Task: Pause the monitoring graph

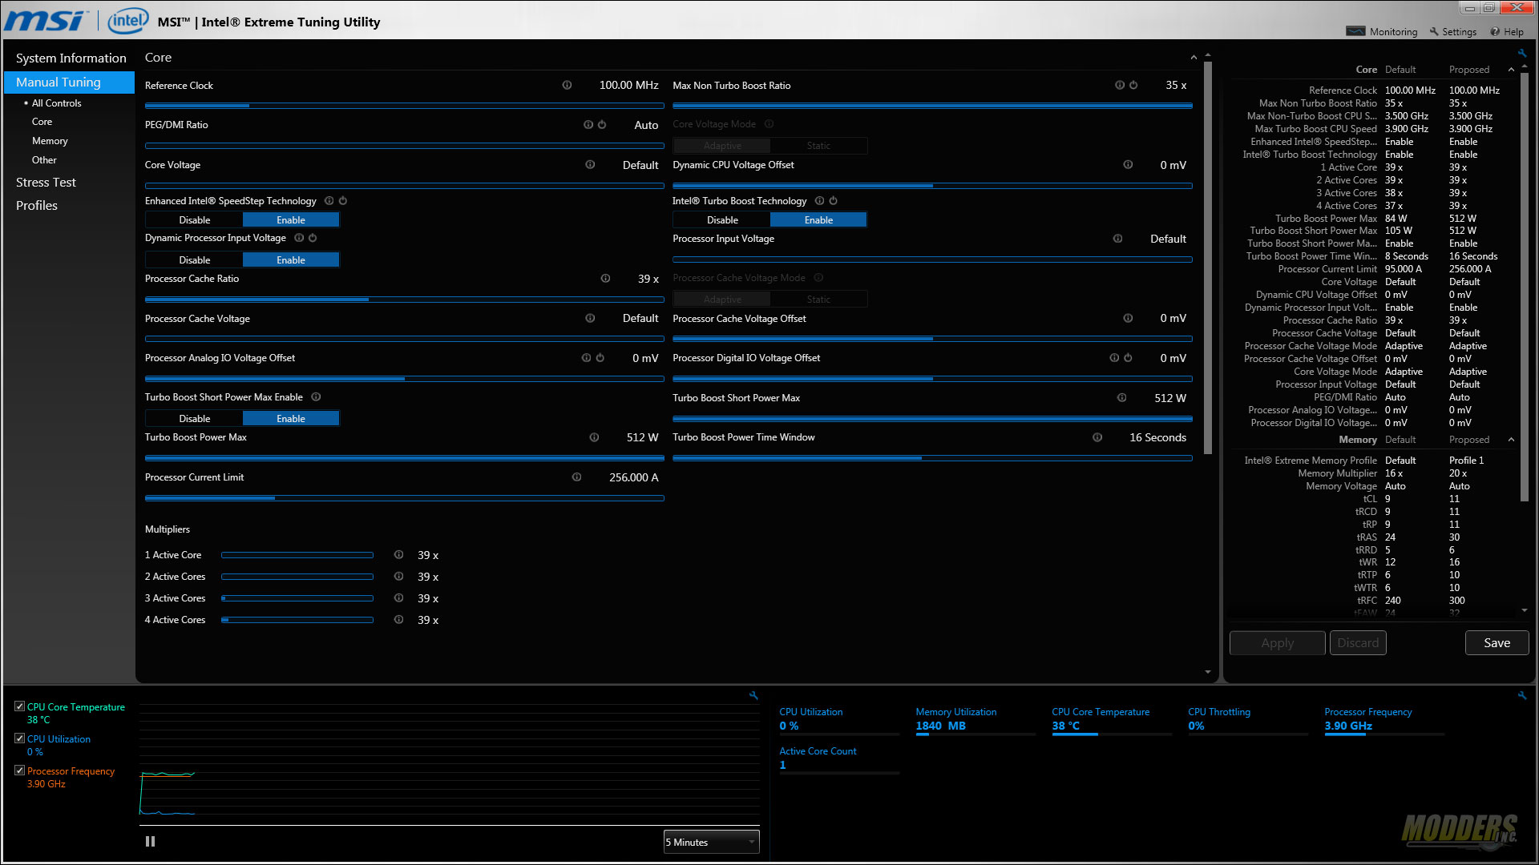Action: pos(150,842)
